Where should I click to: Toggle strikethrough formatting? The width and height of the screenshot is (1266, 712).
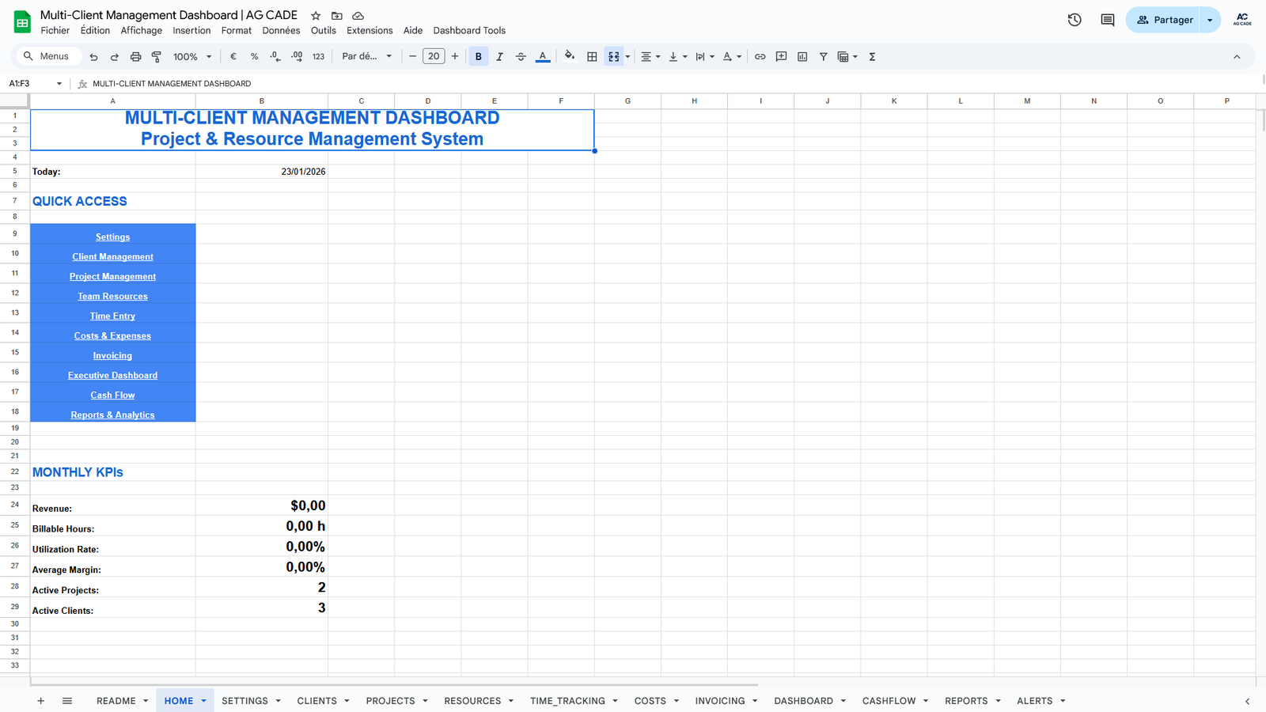point(521,57)
